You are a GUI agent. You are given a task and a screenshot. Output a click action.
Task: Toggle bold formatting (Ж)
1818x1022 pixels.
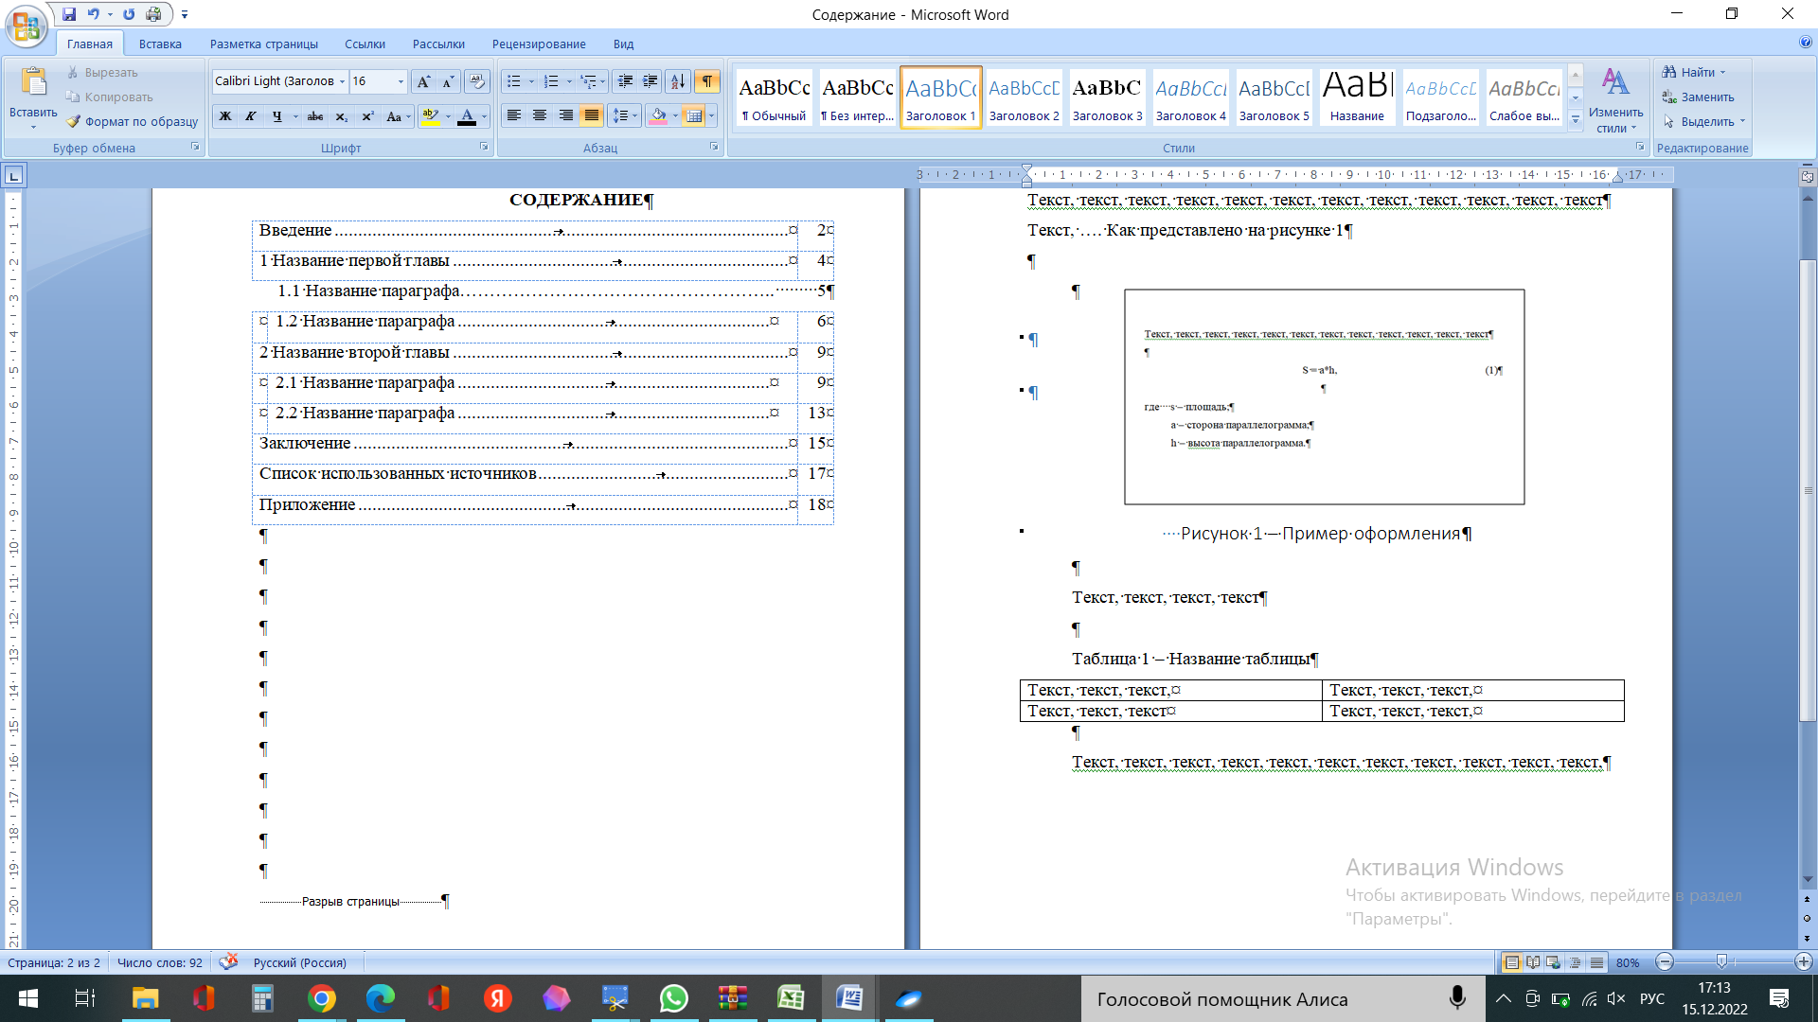225,116
